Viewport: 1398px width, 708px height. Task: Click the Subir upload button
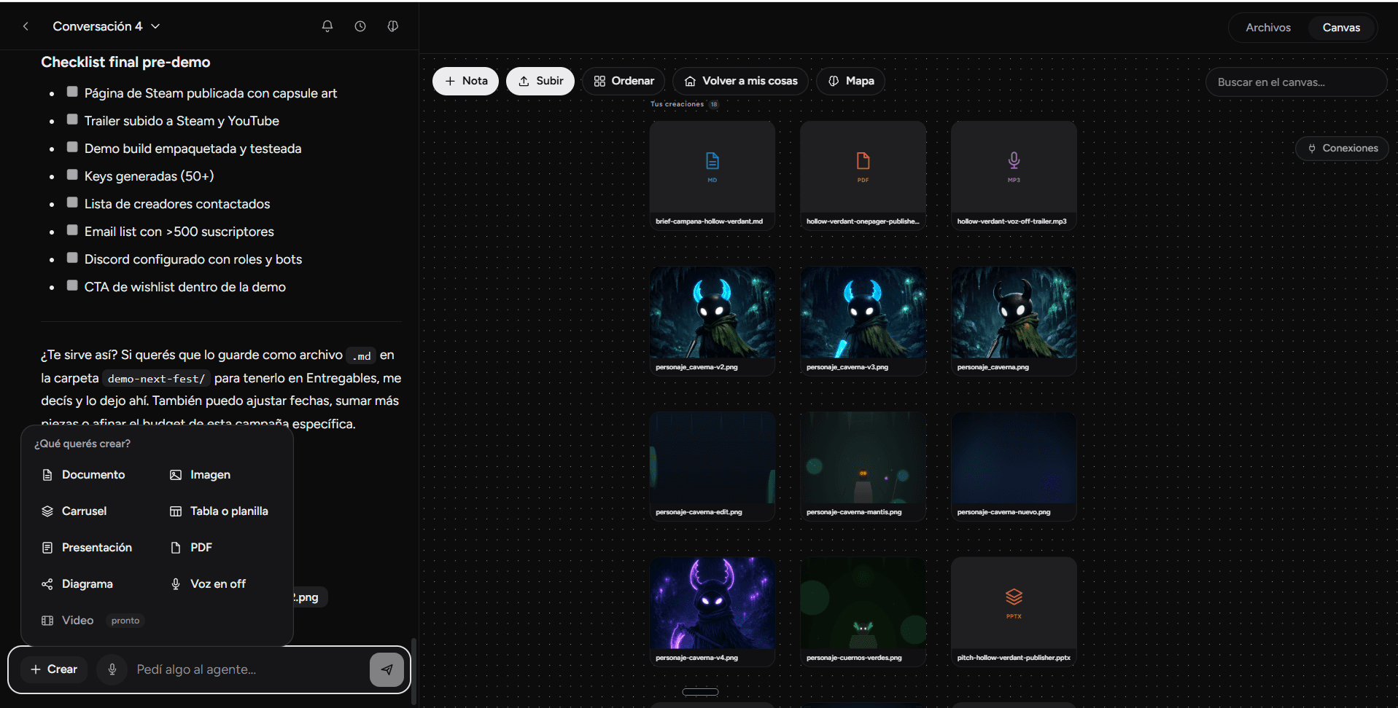coord(540,81)
